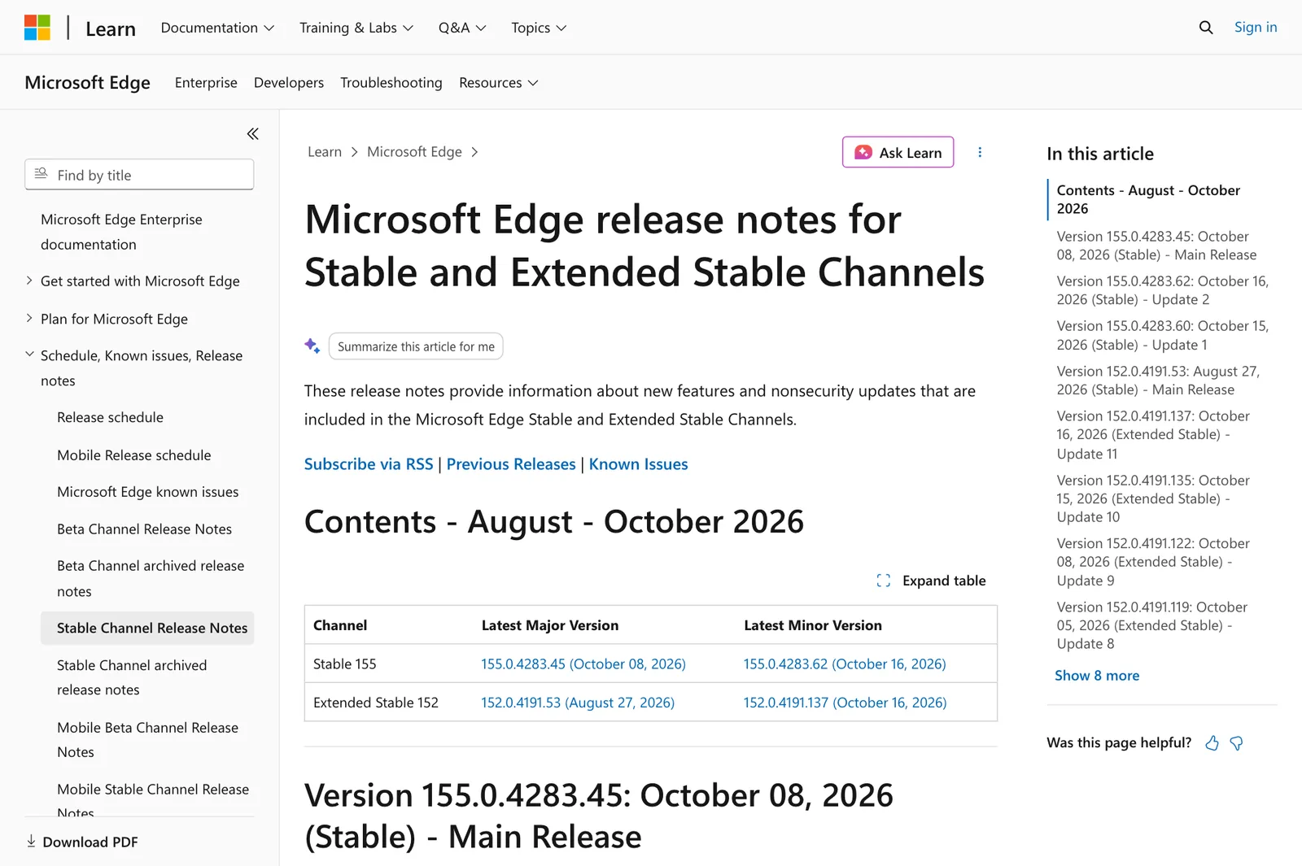Jump to Version 152.0.4191.119 Update 8

pos(1151,625)
